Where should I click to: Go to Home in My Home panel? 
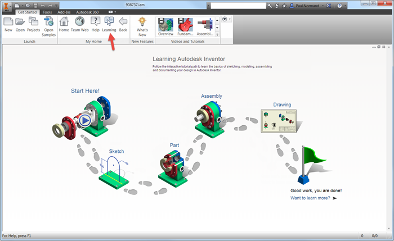coord(64,24)
